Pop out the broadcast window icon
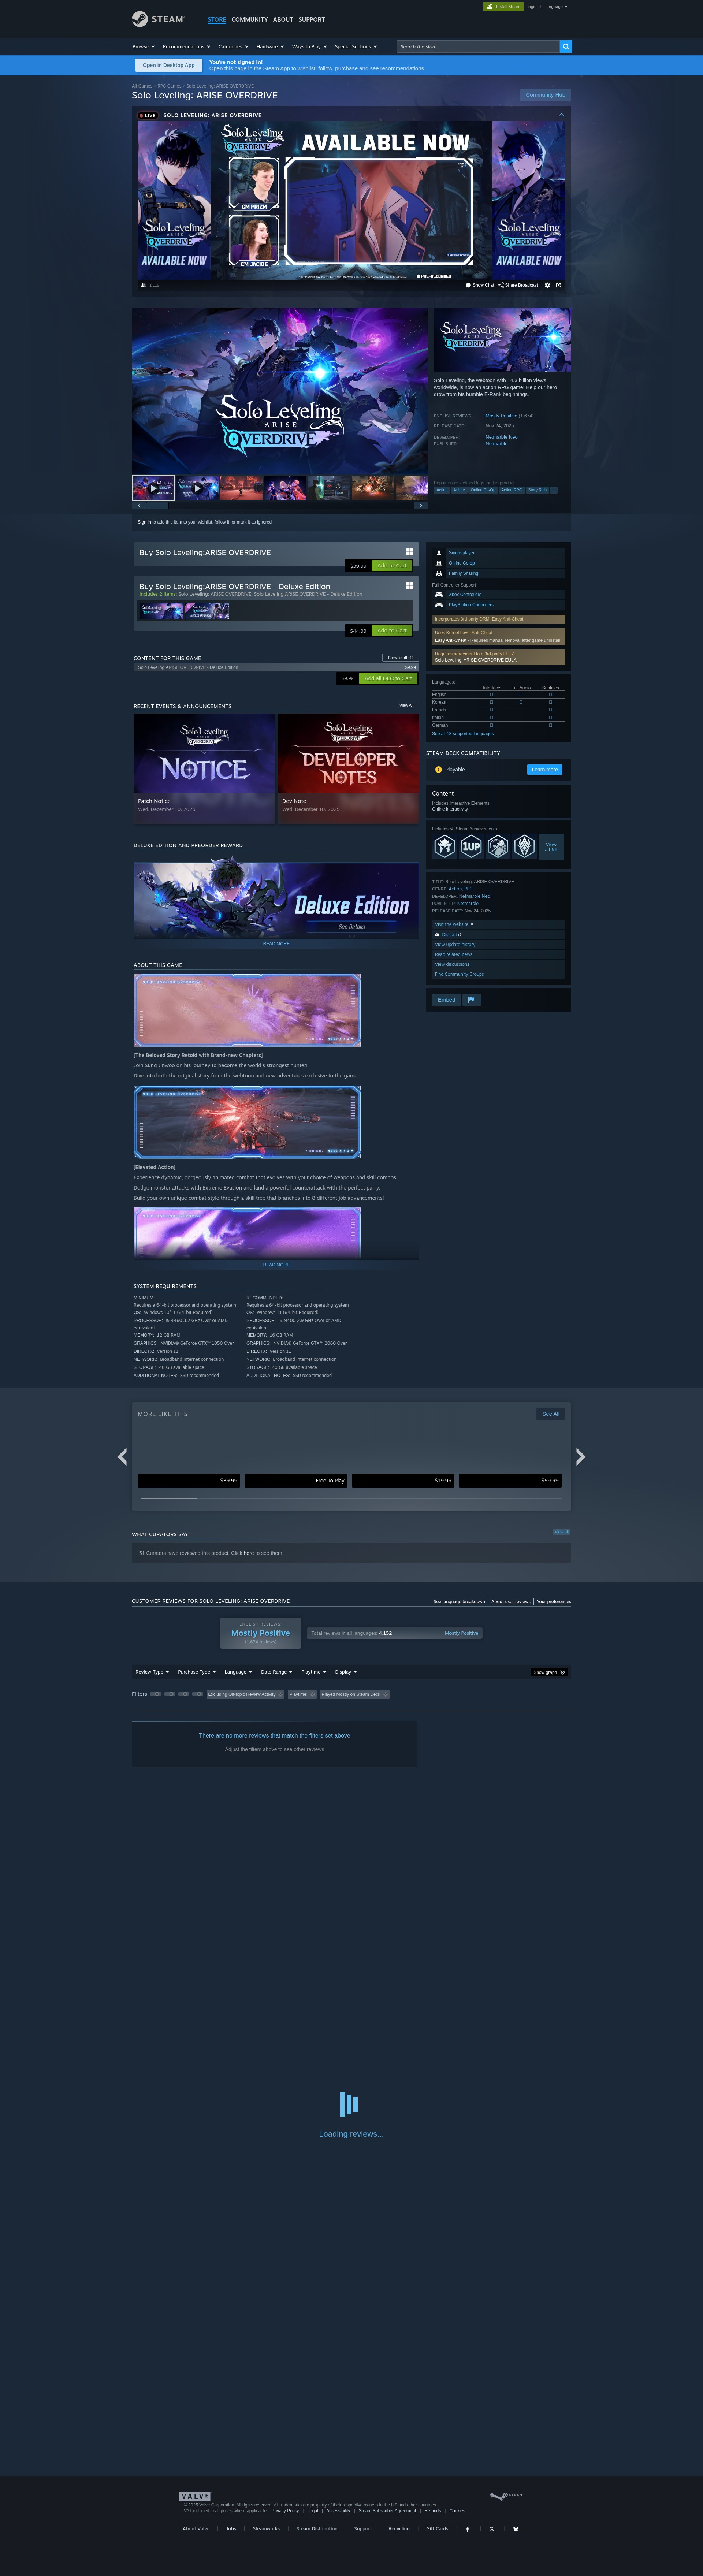 [558, 285]
